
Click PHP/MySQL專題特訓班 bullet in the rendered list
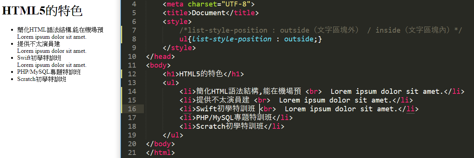[49, 72]
